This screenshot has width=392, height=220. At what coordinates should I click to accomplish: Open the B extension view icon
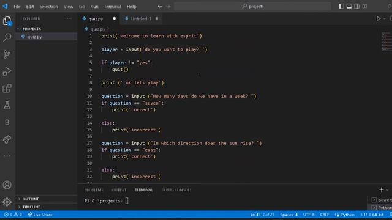click(x=7, y=122)
